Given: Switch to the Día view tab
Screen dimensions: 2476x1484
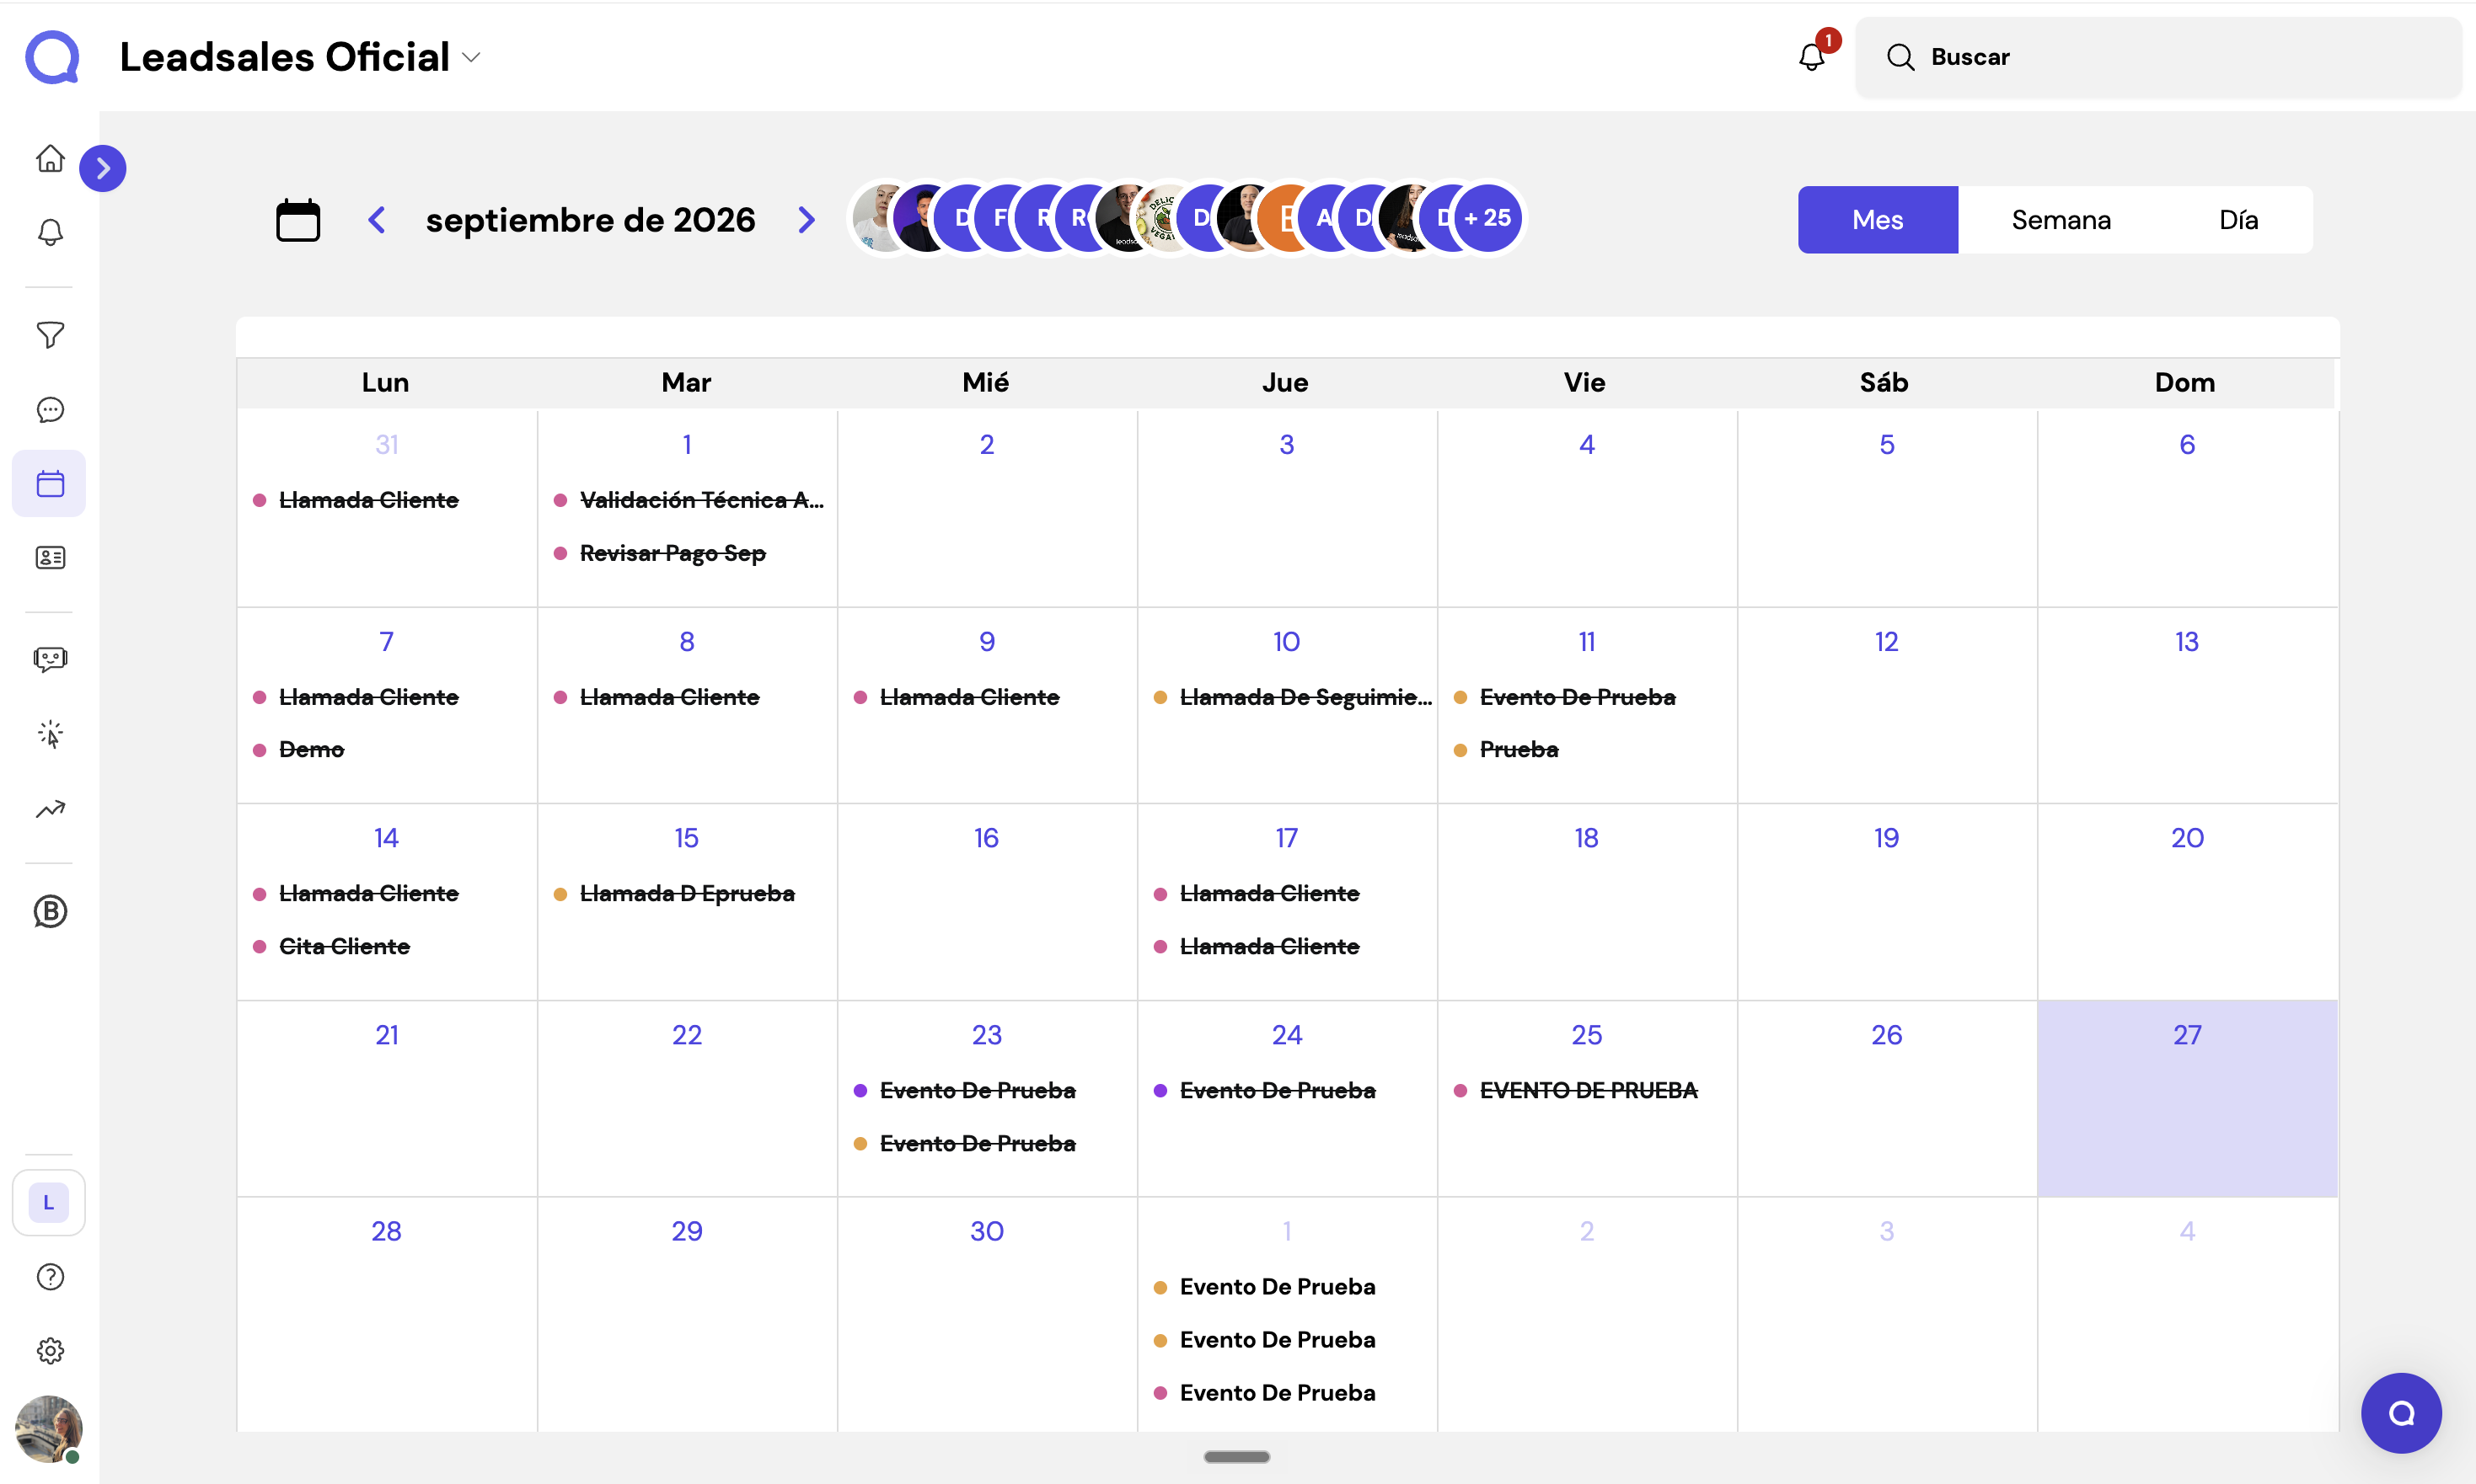Looking at the screenshot, I should (x=2238, y=220).
